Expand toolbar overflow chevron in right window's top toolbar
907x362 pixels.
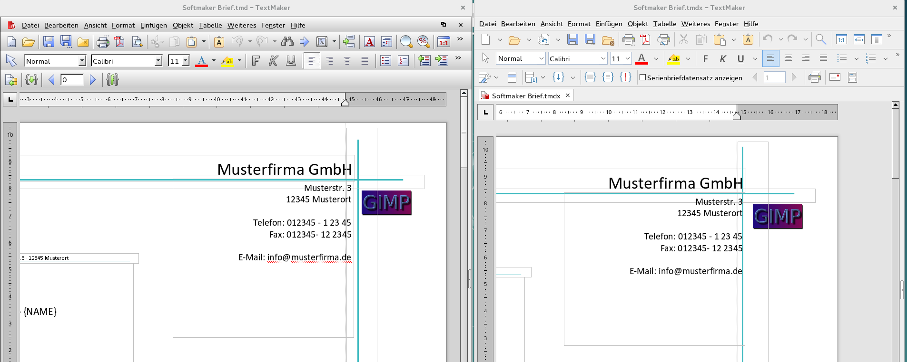tap(889, 36)
